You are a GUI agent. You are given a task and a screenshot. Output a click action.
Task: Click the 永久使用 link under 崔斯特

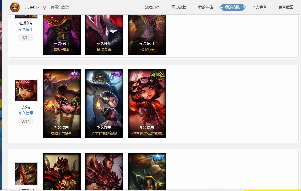(26, 30)
